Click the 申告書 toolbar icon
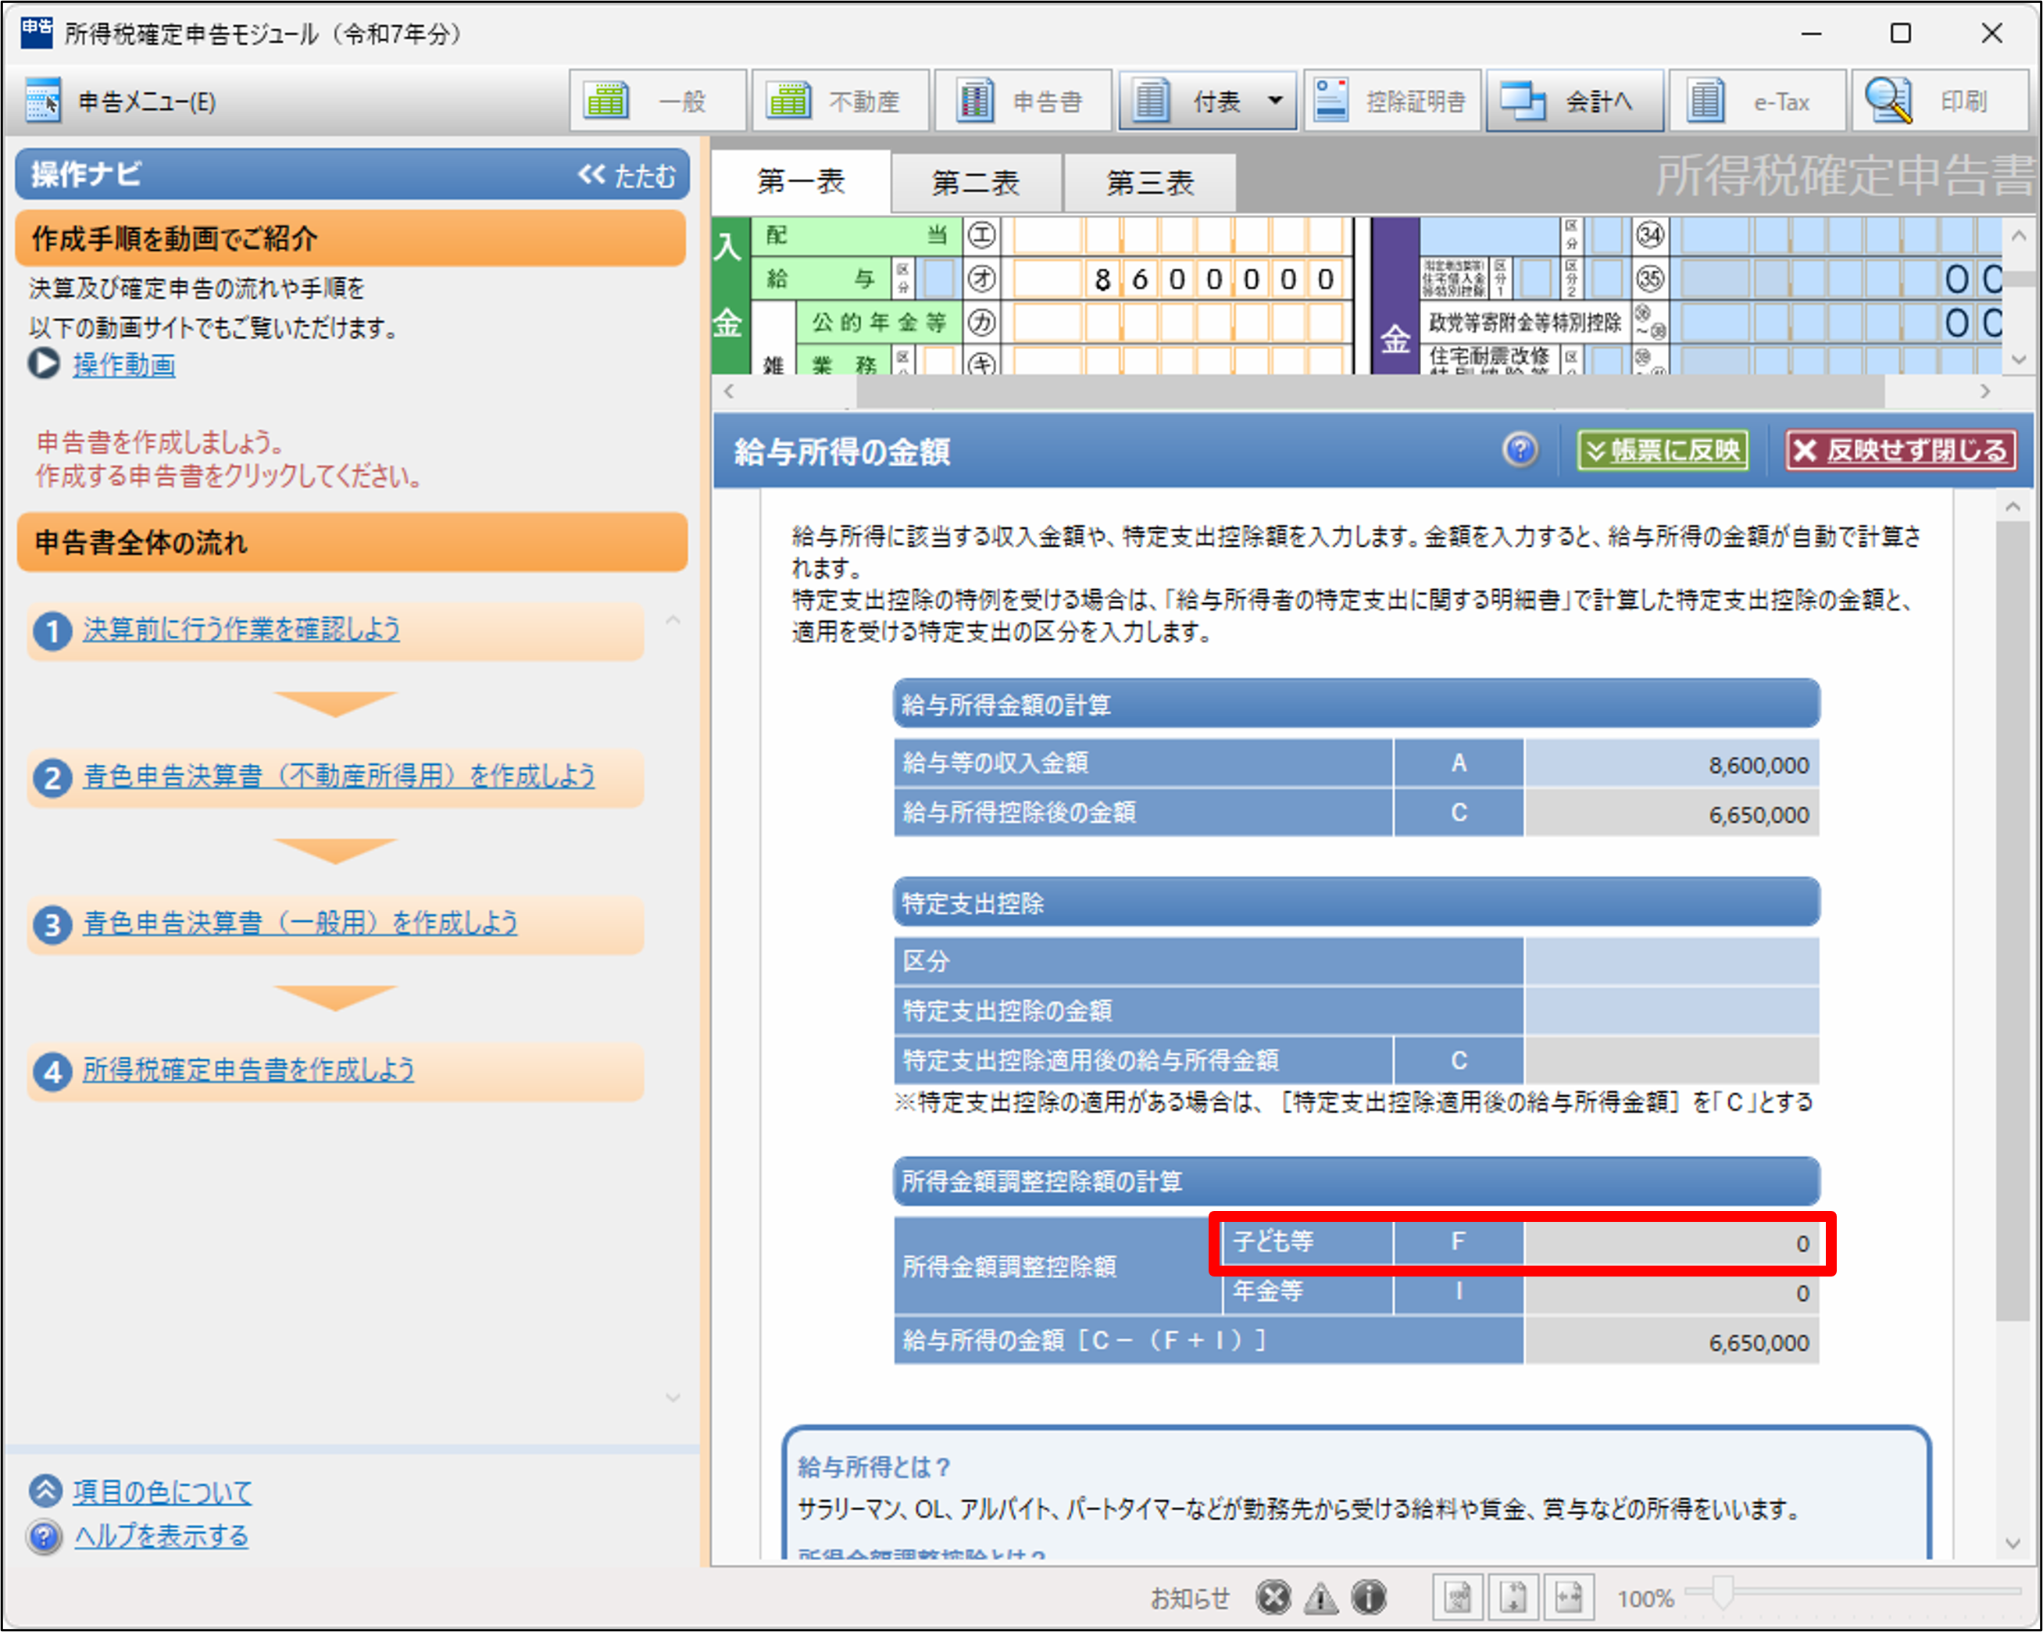Image resolution: width=2043 pixels, height=1632 pixels. (974, 101)
